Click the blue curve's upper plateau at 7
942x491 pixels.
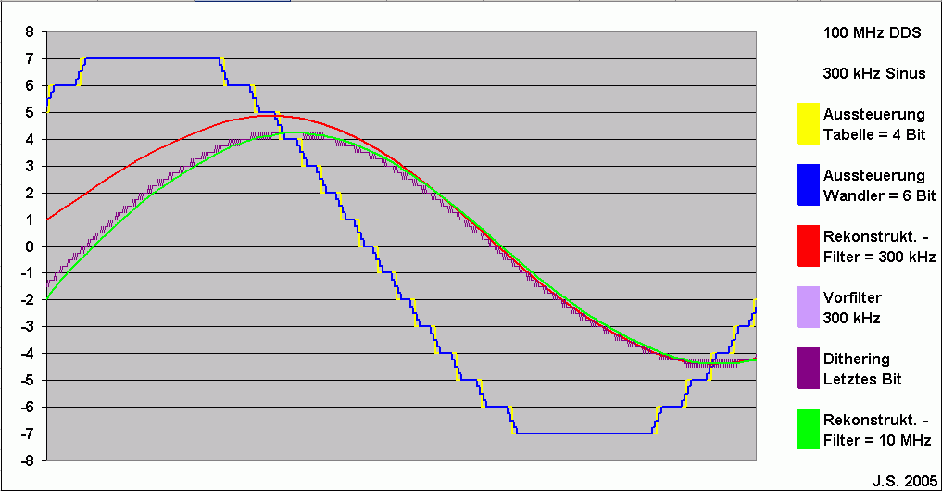(153, 58)
